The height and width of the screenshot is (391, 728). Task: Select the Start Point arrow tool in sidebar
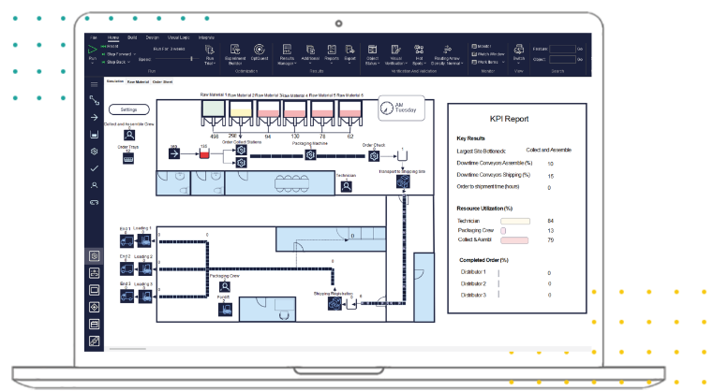95,118
